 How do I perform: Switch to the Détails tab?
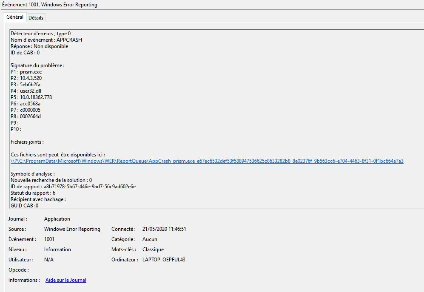36,17
